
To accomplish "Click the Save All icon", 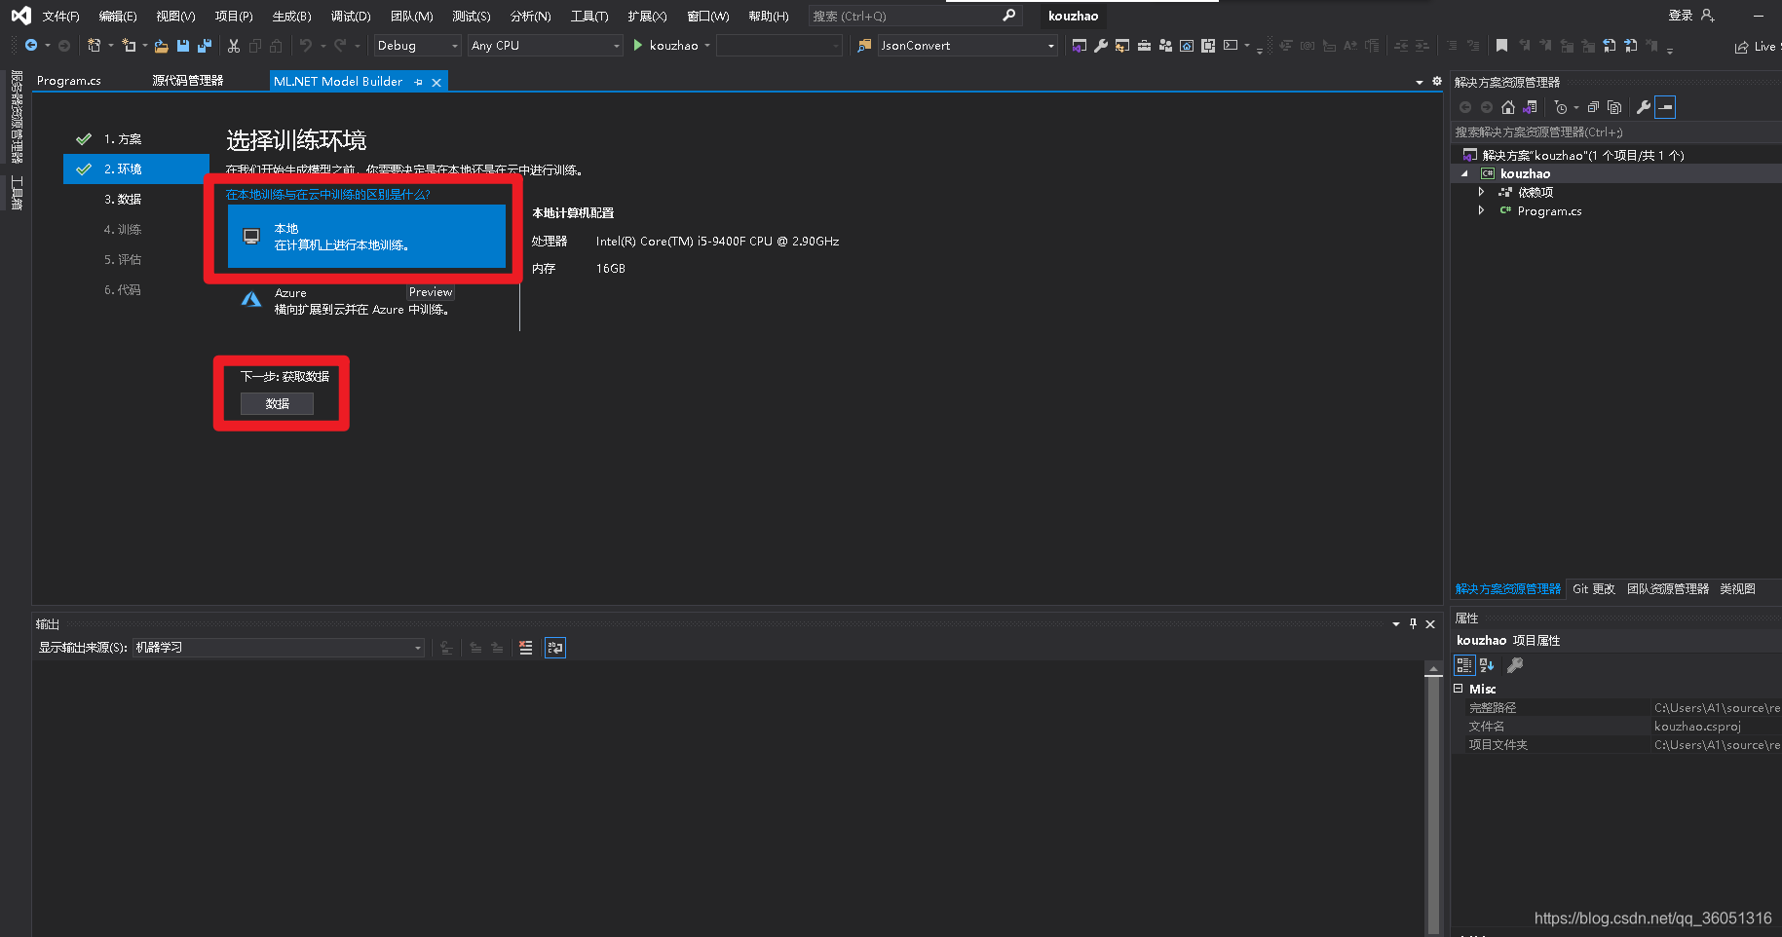I will pos(205,46).
